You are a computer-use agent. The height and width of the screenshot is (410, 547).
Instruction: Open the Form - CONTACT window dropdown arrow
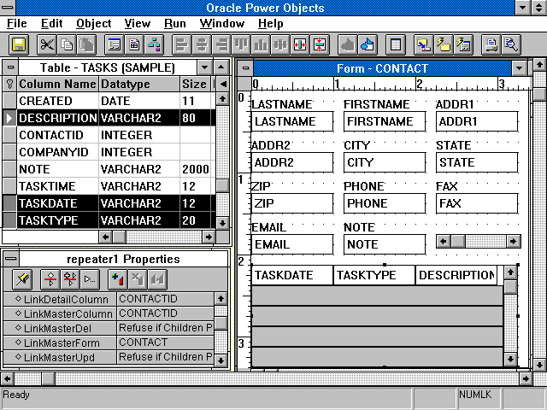point(519,68)
